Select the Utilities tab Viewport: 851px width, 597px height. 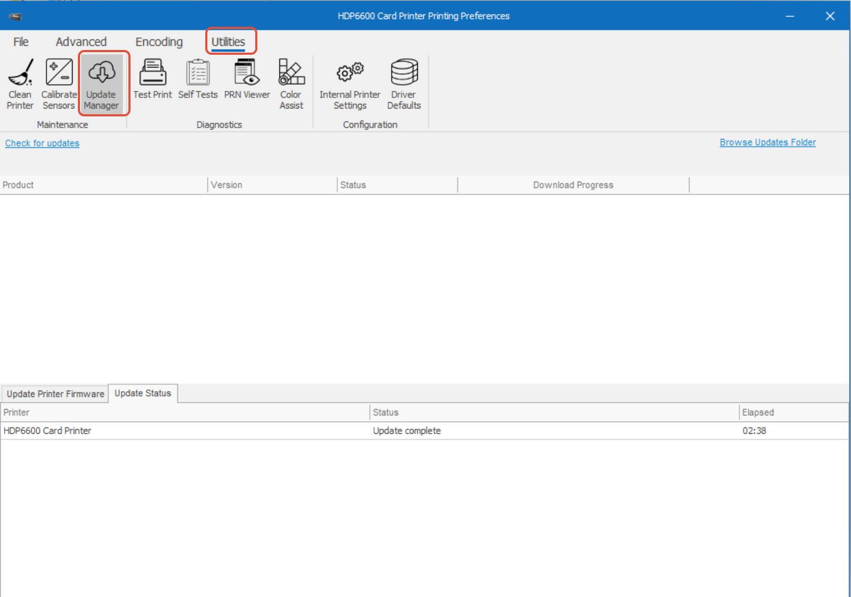[228, 42]
